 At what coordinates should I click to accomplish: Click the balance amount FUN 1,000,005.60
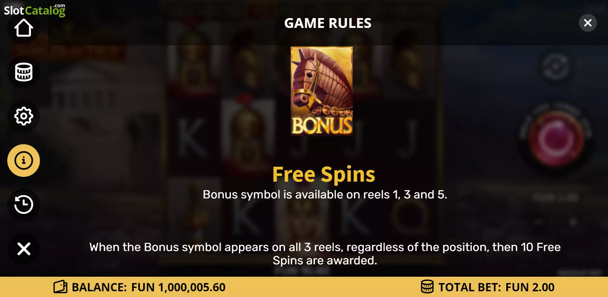pyautogui.click(x=178, y=287)
